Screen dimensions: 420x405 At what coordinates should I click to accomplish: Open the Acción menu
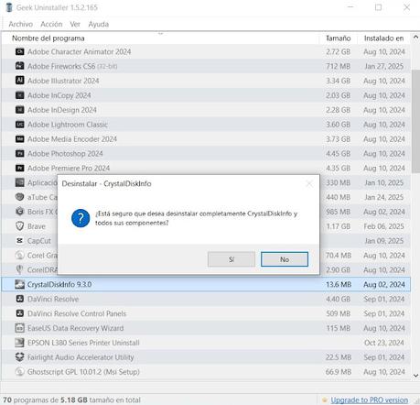click(51, 24)
